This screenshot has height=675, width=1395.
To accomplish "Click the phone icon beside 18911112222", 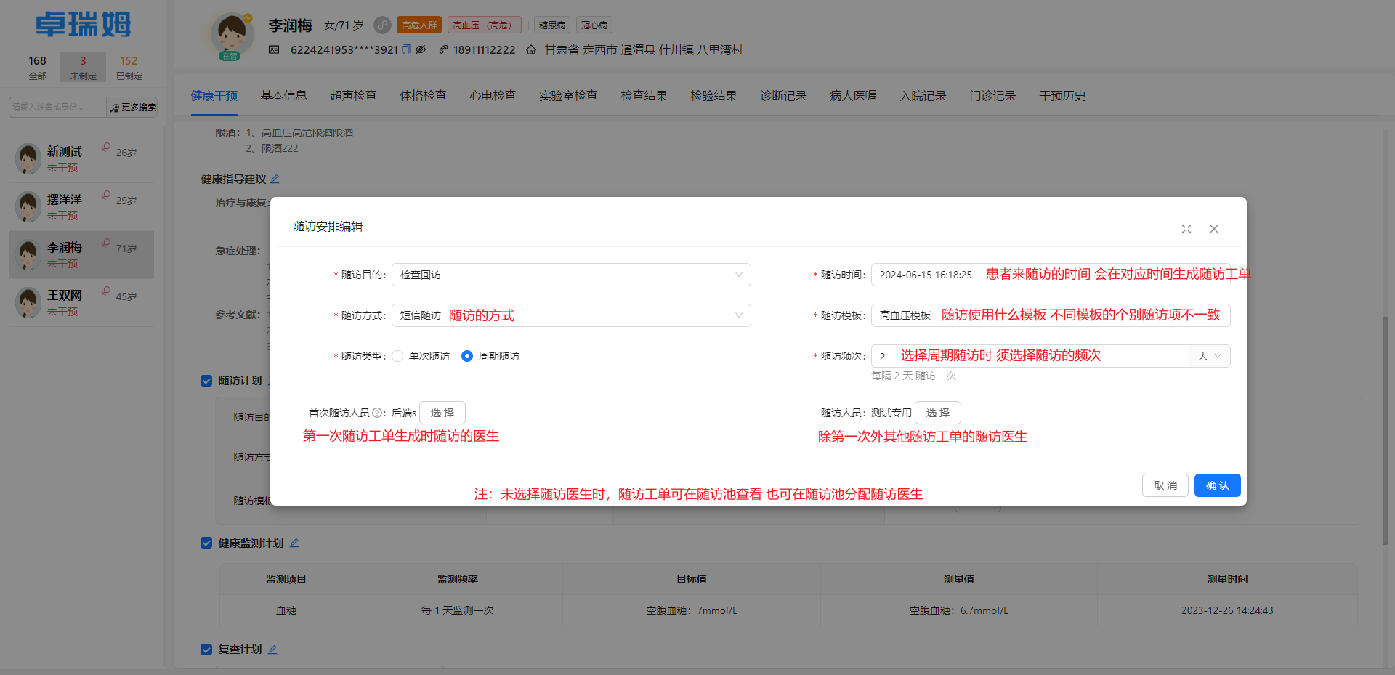I will pos(443,49).
